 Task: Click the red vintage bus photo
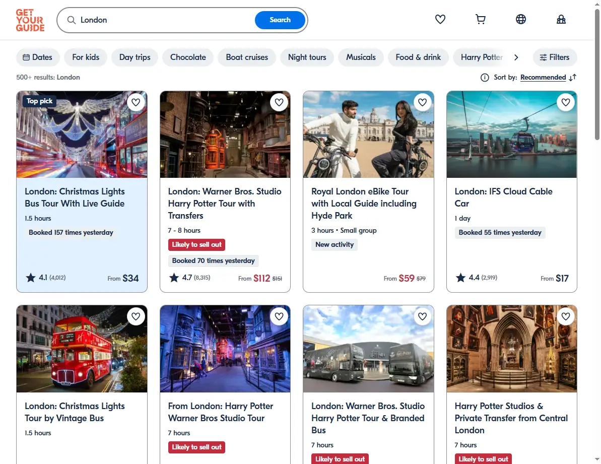(82, 349)
